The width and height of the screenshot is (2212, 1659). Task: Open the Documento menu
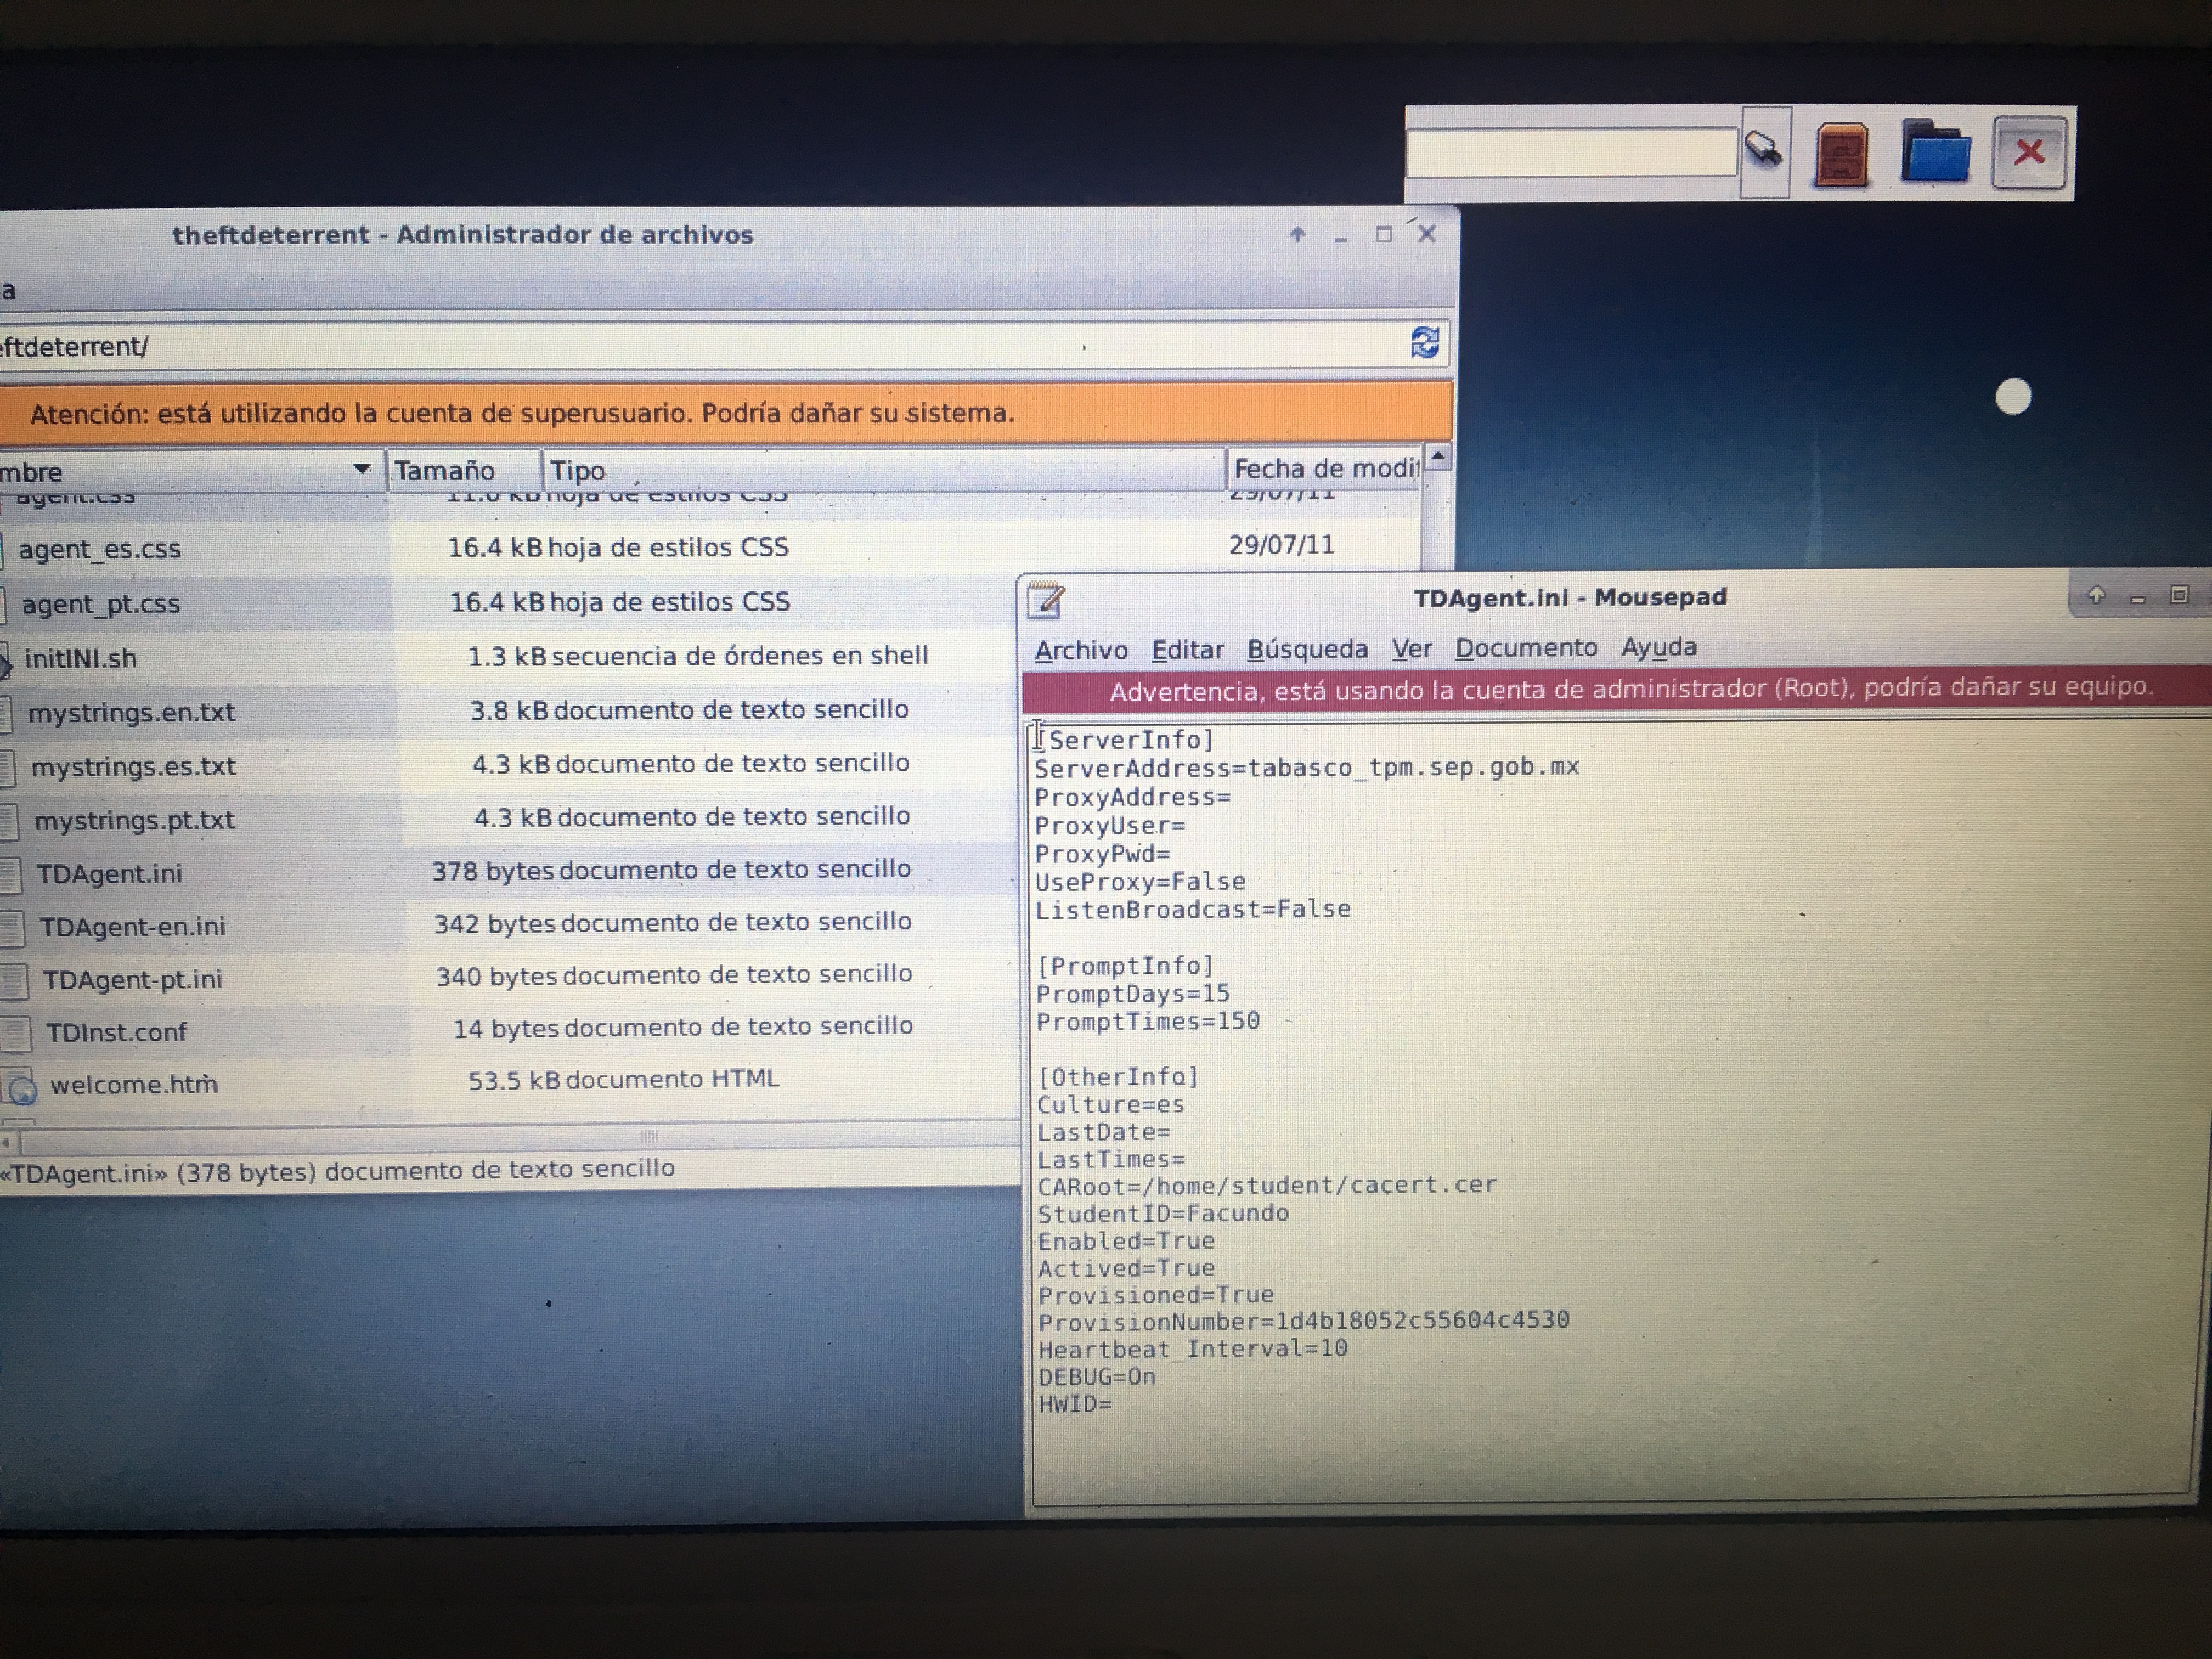click(x=1525, y=648)
